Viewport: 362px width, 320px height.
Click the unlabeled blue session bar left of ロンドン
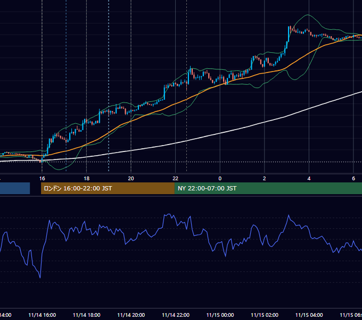click(15, 188)
